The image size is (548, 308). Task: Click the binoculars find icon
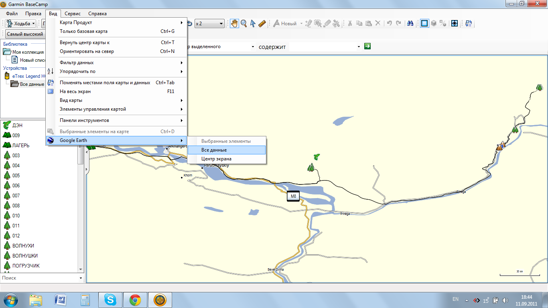tap(410, 24)
